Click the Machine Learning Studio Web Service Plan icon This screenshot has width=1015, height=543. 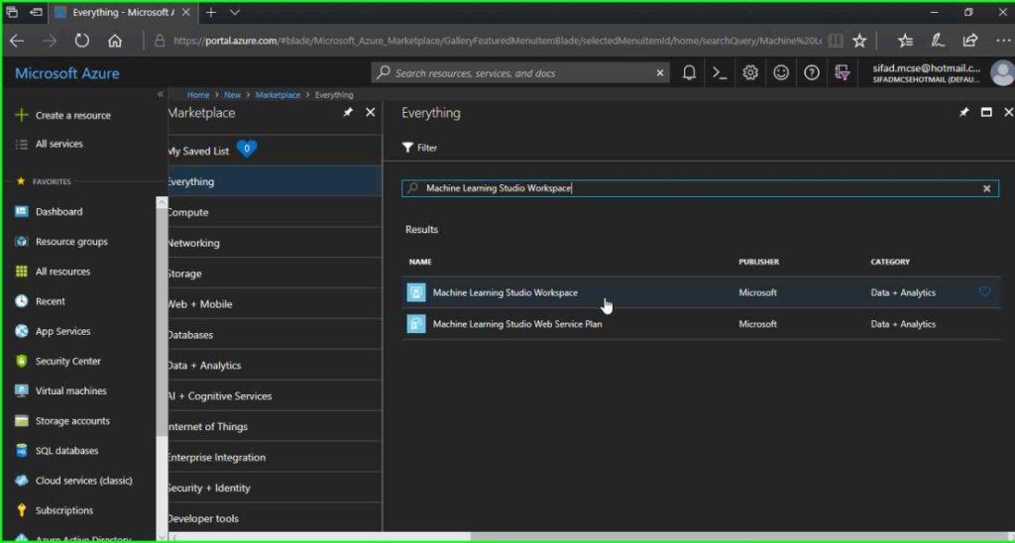point(416,324)
